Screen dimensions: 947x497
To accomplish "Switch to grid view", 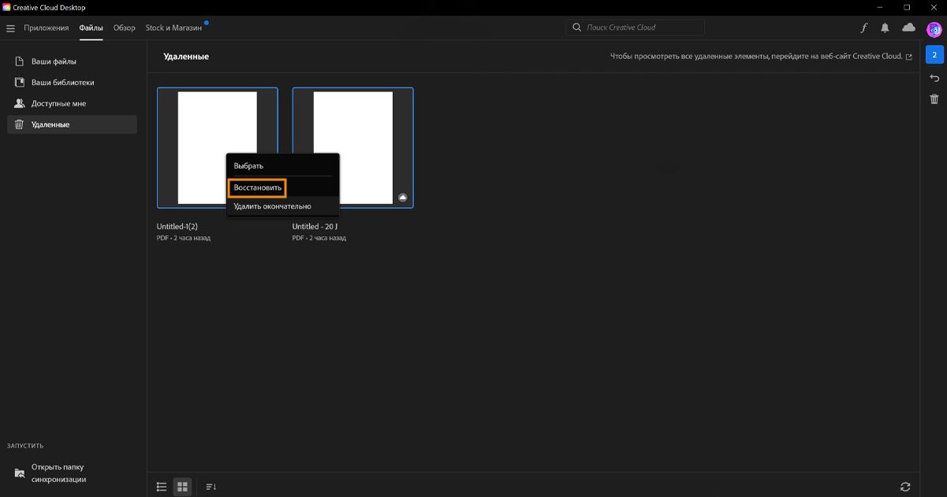I will click(182, 487).
